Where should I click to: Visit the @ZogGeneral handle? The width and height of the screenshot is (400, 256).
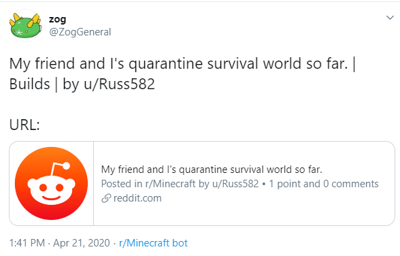80,32
